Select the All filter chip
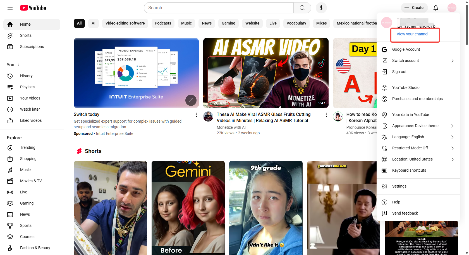Viewport: 469px width, 255px height. pos(79,23)
